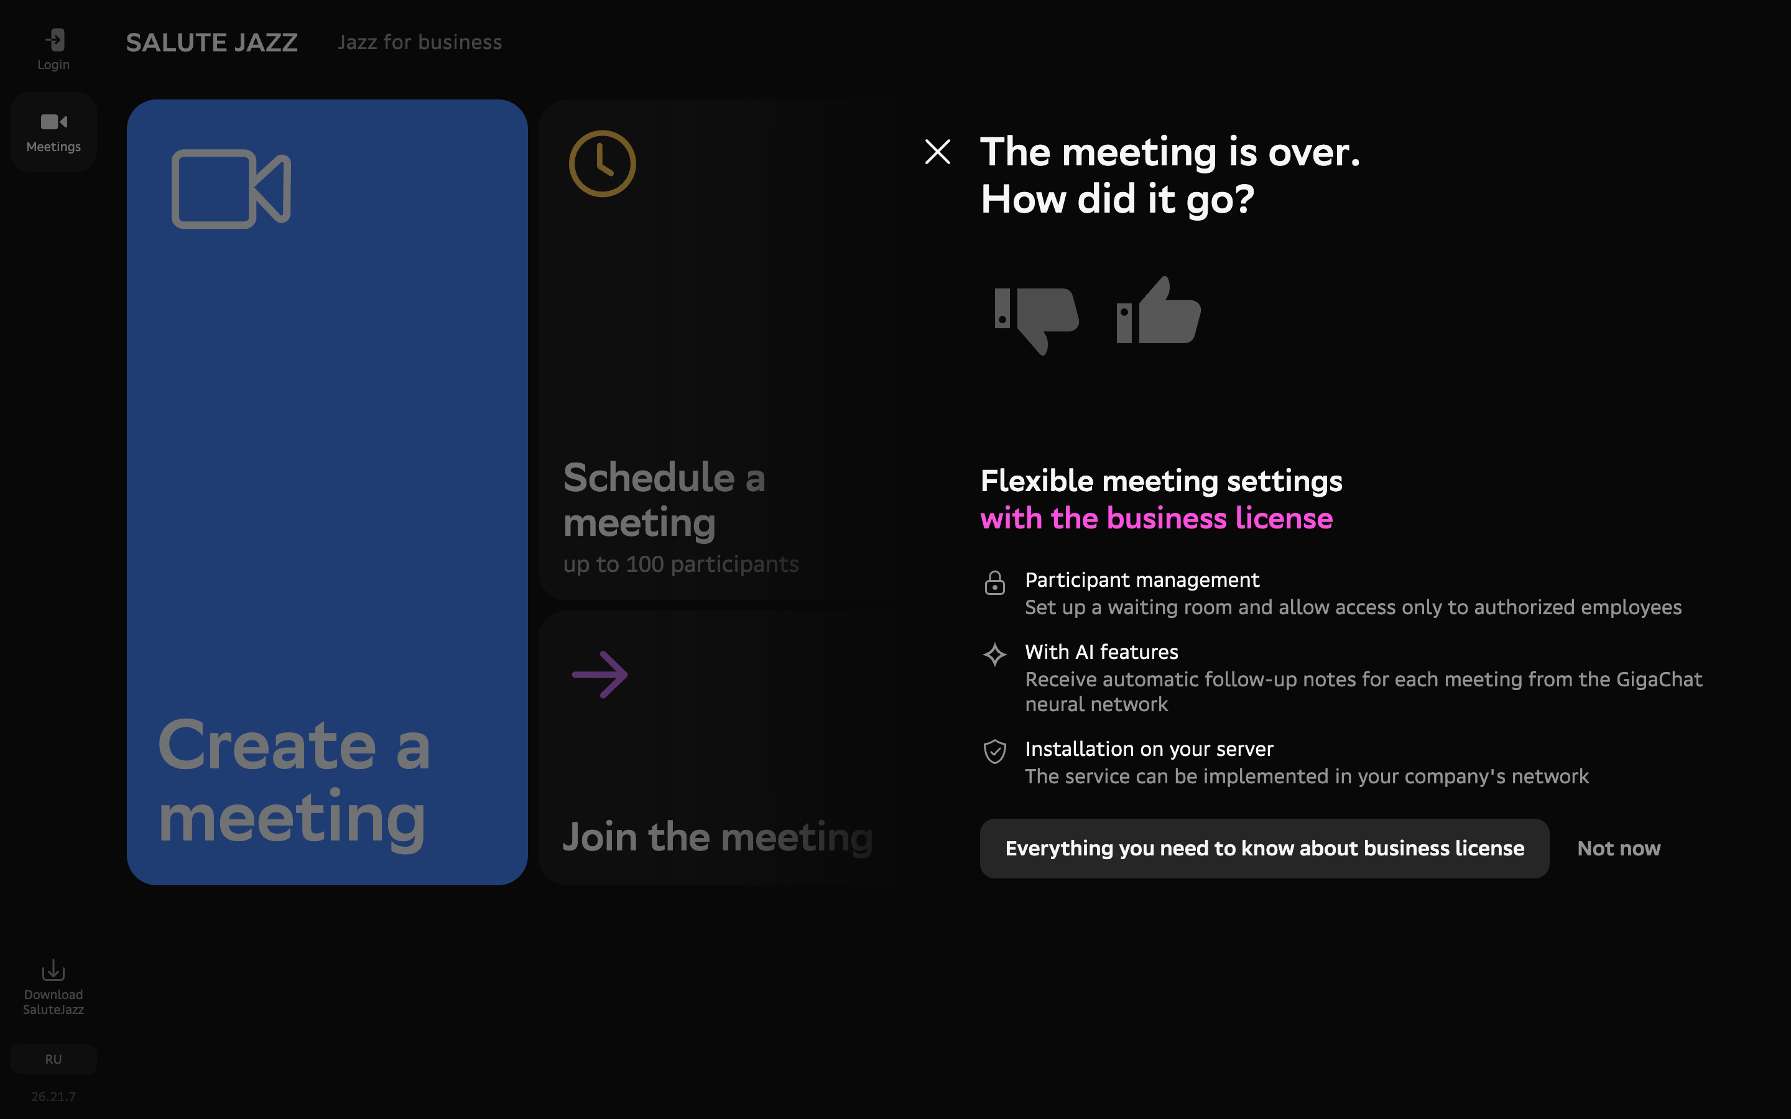
Task: Click the thumbs up feedback icon
Action: (1158, 310)
